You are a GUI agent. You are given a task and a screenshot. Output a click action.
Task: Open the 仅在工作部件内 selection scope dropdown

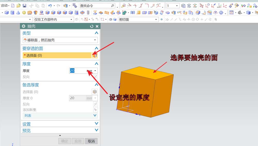tap(53, 19)
